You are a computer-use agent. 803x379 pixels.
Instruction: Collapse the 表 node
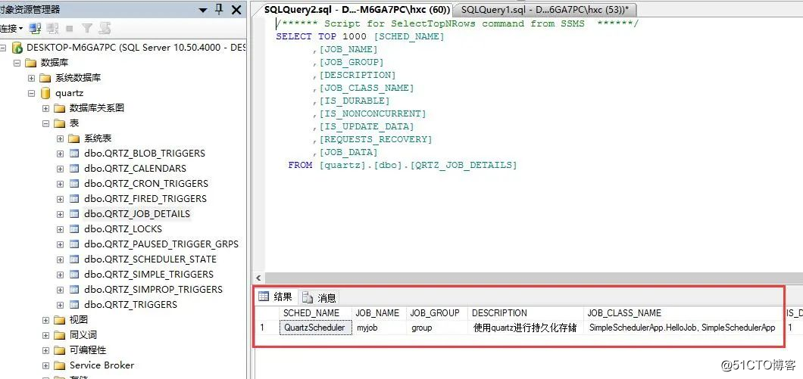point(46,123)
